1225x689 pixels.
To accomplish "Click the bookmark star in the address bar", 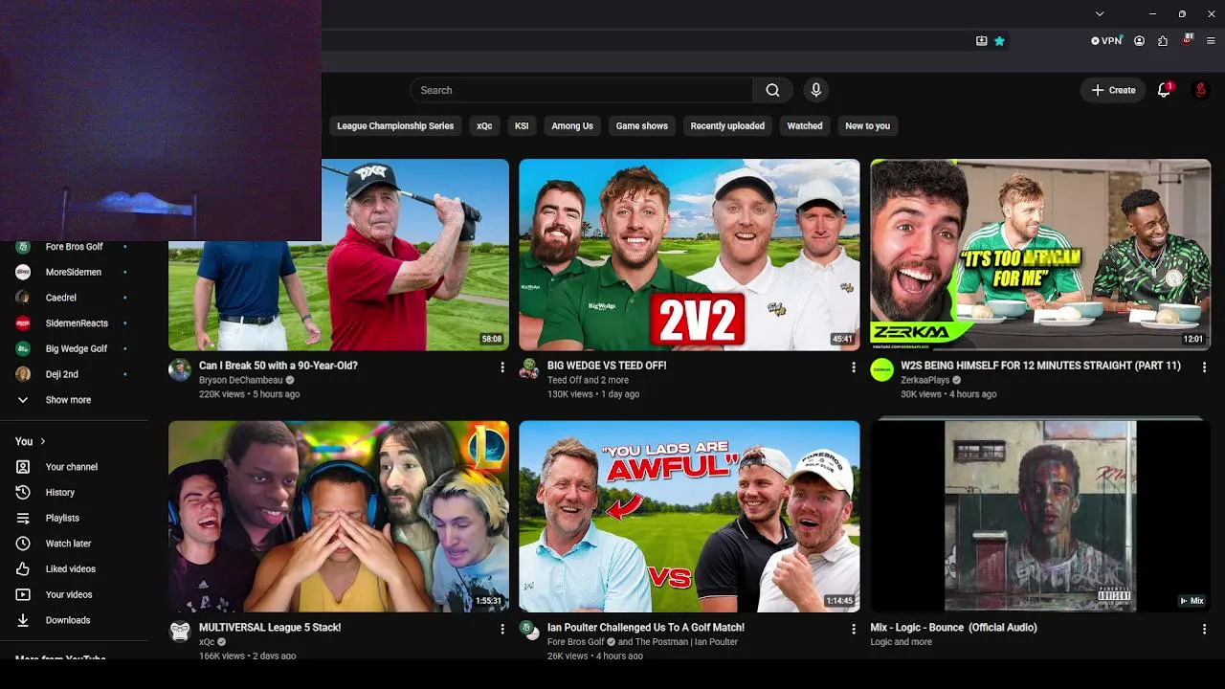I will [999, 41].
